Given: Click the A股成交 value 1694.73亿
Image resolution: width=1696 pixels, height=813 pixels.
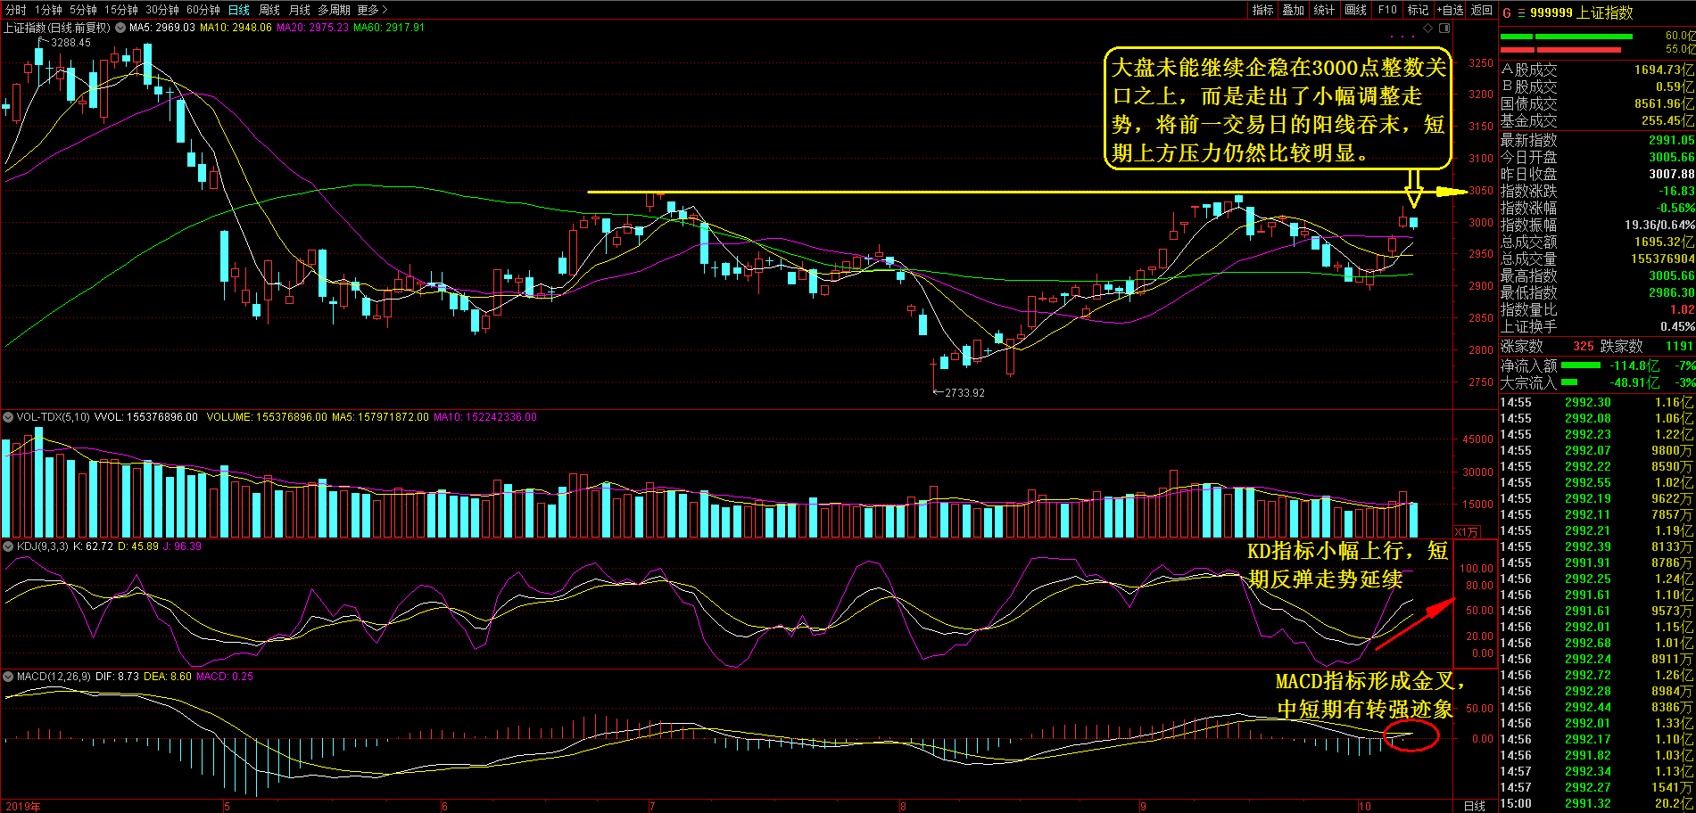Looking at the screenshot, I should [1664, 70].
